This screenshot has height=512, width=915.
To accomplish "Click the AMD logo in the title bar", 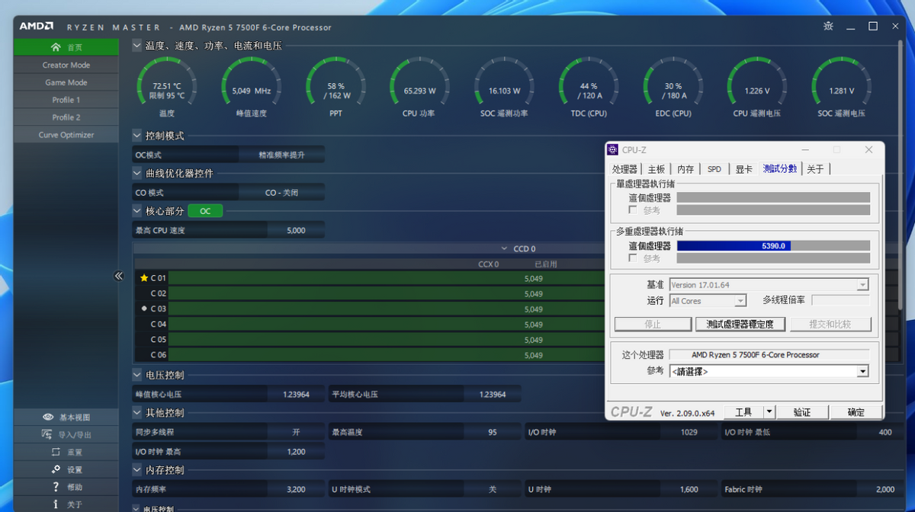I will 37,27.
